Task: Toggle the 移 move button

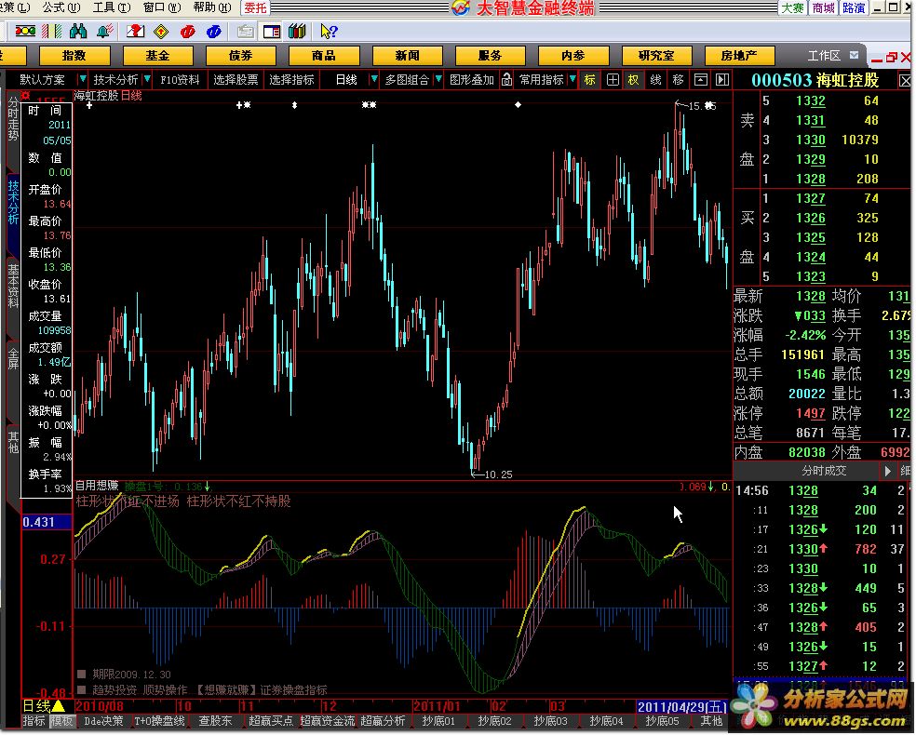Action: 679,79
